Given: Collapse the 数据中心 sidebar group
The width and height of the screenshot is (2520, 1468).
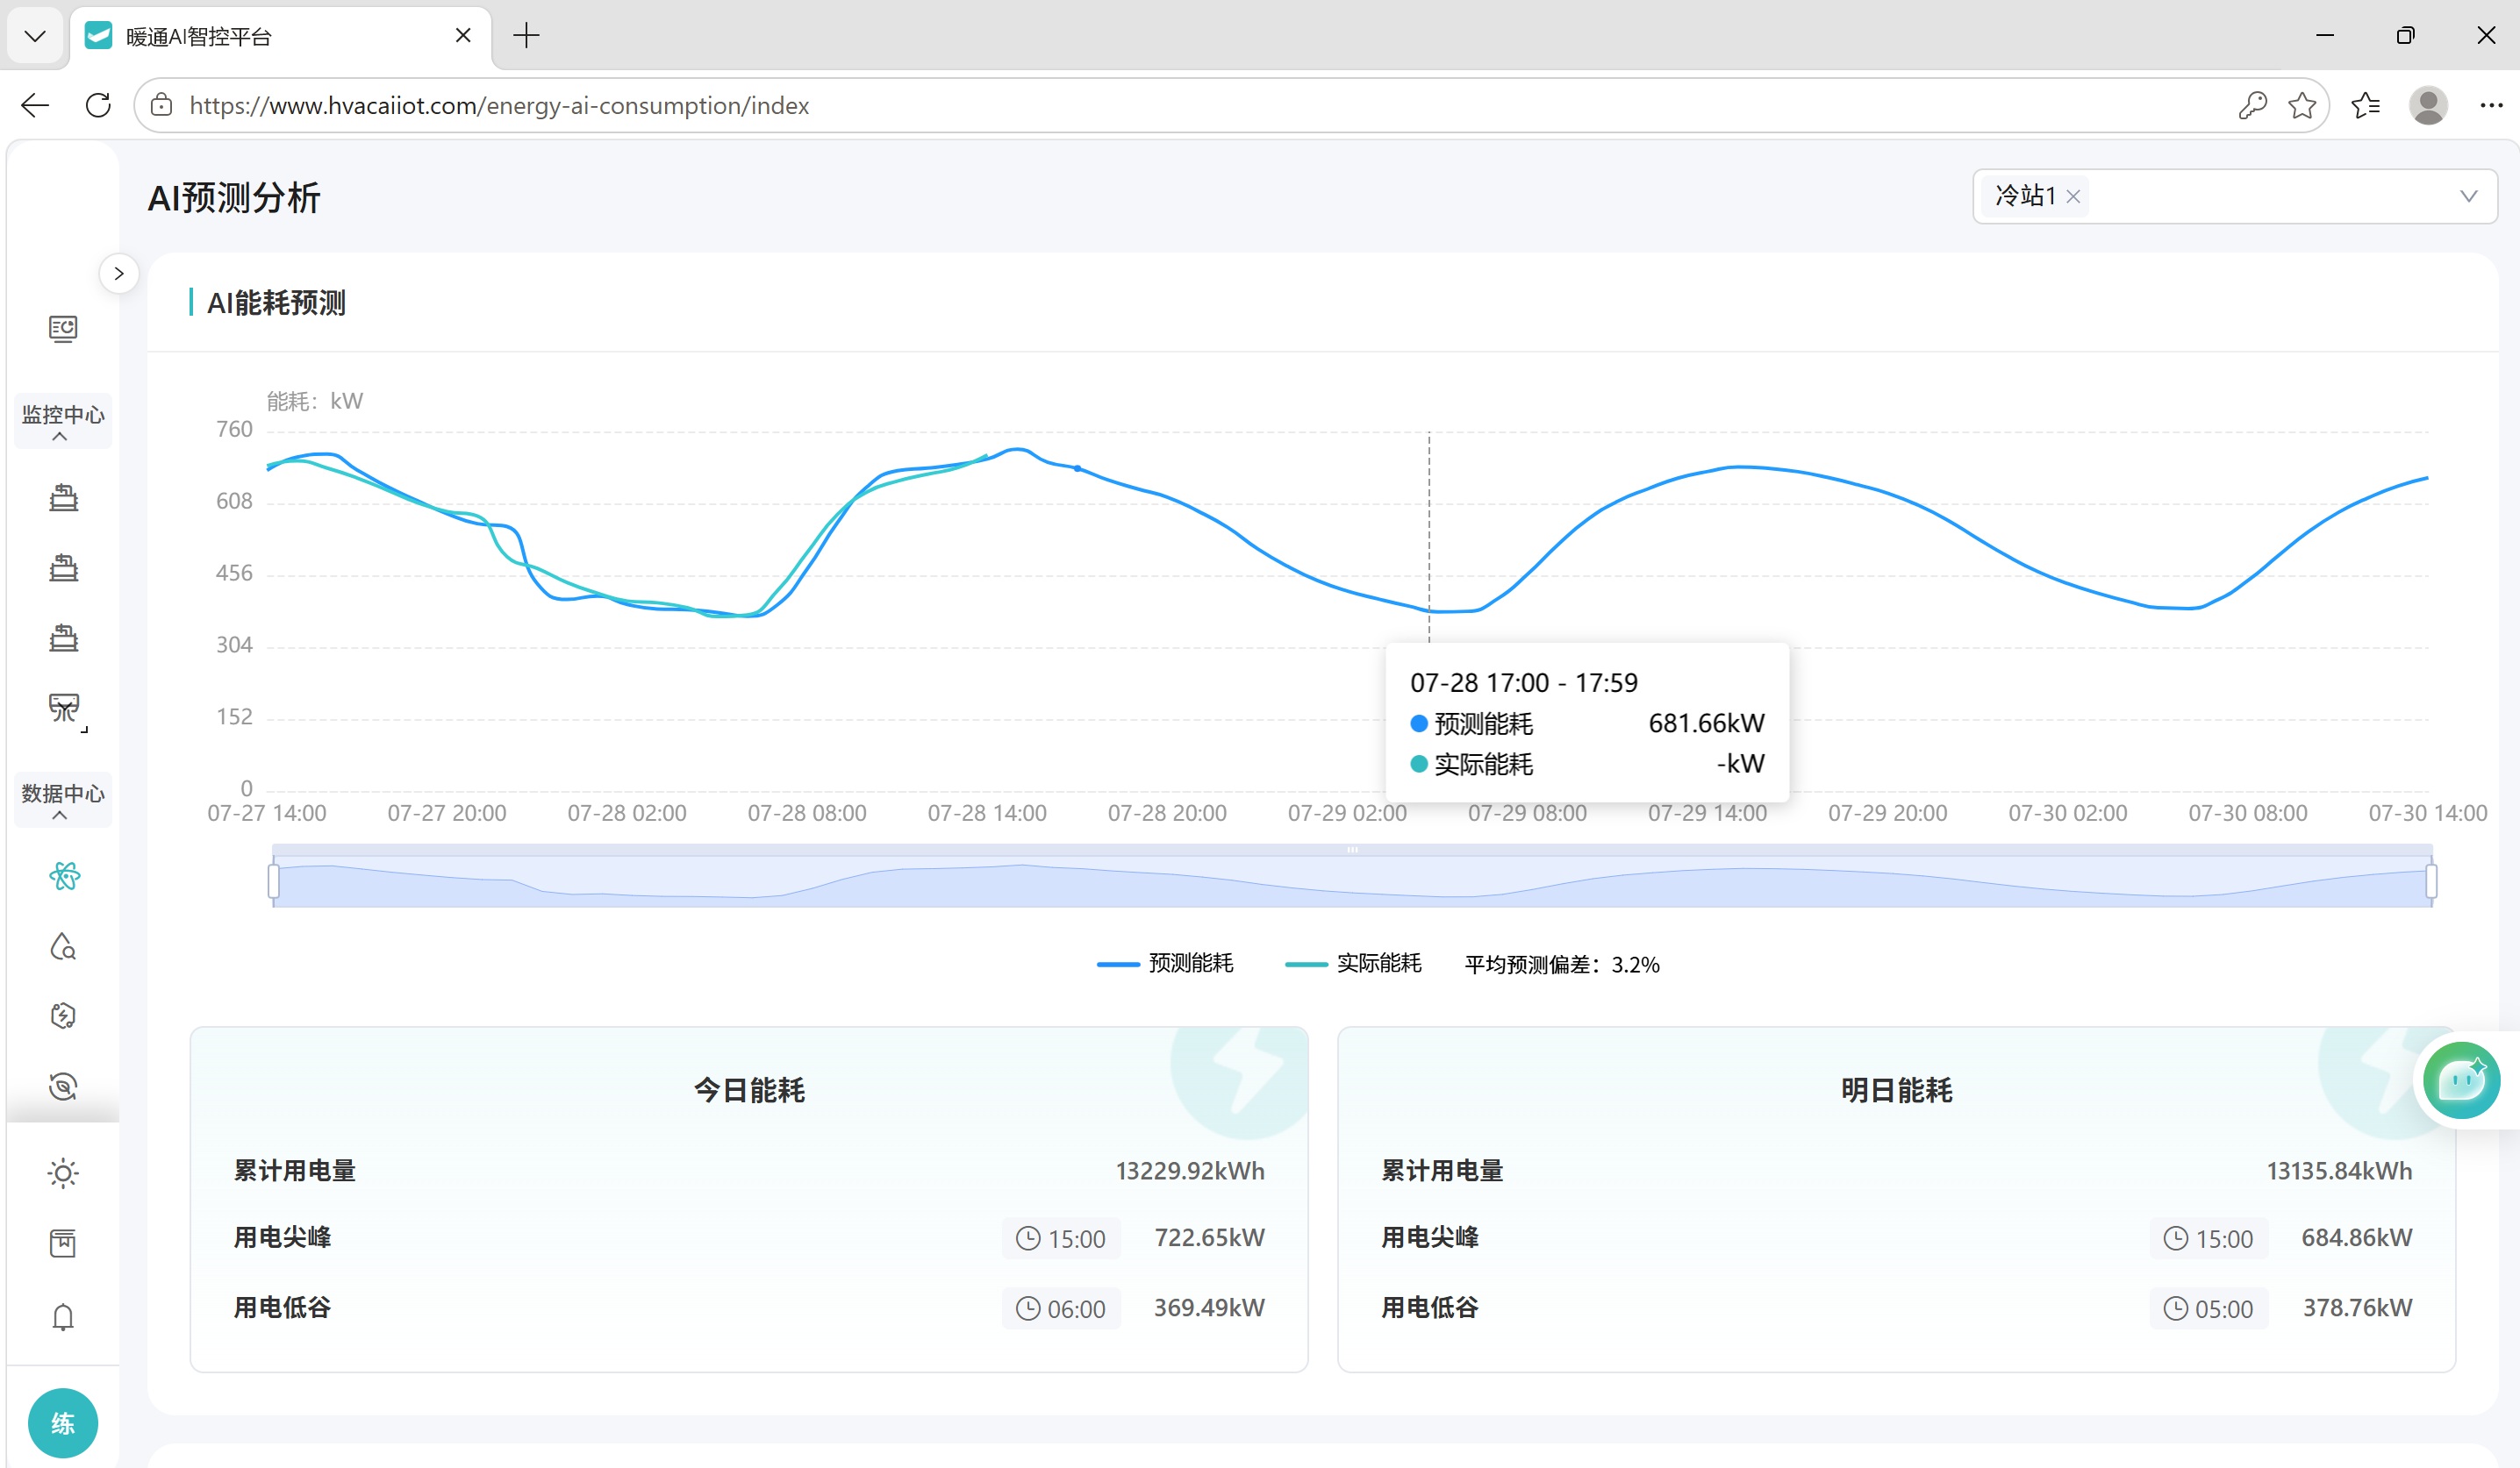Looking at the screenshot, I should point(63,800).
